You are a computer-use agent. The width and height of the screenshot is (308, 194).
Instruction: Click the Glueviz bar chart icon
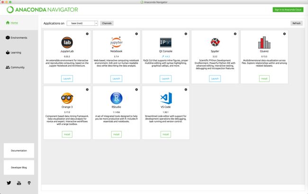tap(264, 42)
